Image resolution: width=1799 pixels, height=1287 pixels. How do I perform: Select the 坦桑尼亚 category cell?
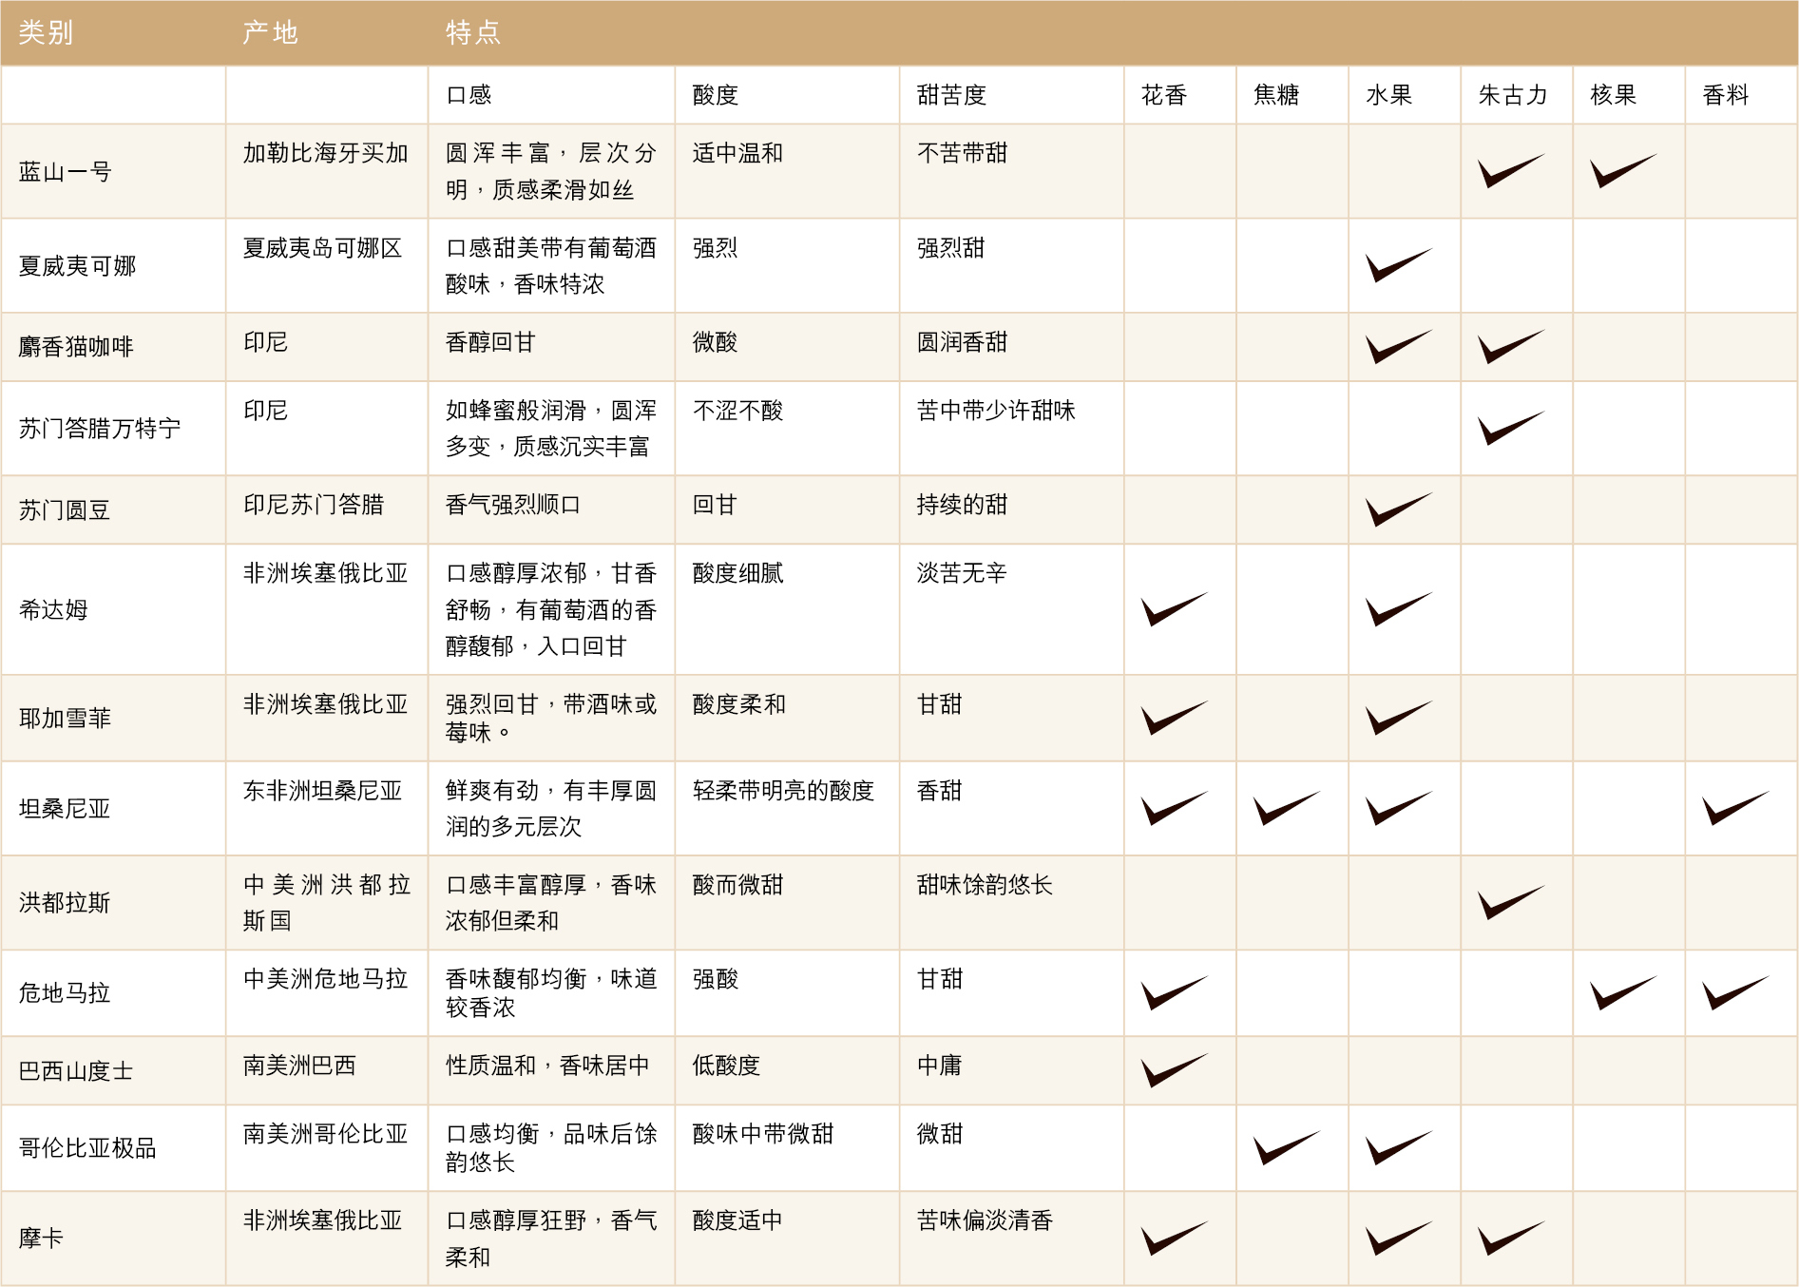113,808
